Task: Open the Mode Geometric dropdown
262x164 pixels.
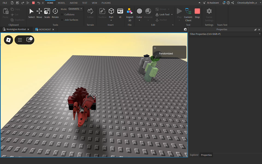Action: pos(75,9)
